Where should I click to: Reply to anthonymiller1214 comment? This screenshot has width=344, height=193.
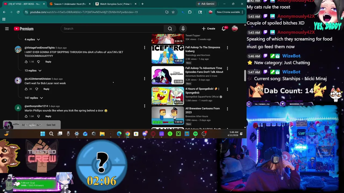[x=48, y=116]
